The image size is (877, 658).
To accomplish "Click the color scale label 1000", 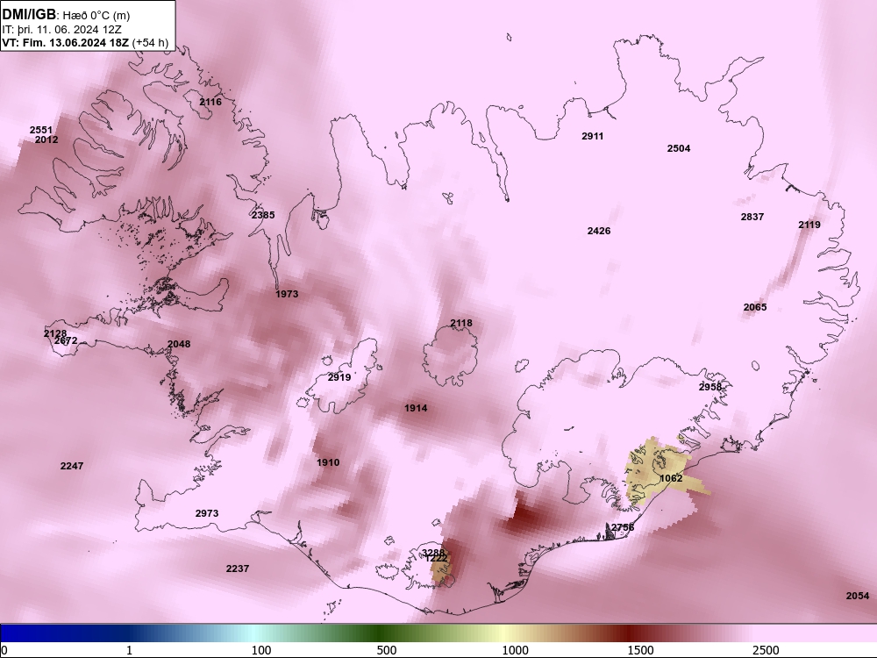I will click(515, 651).
